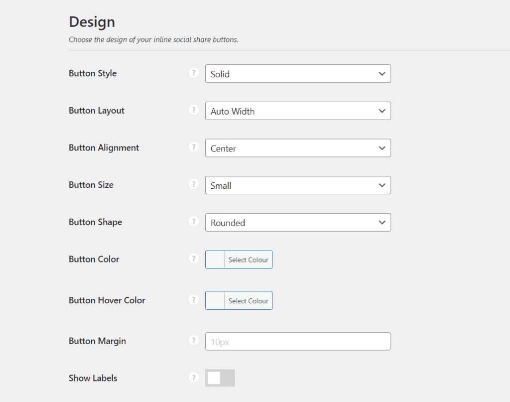The height and width of the screenshot is (402, 510).
Task: Enable the Show Labels toggle
Action: (220, 378)
